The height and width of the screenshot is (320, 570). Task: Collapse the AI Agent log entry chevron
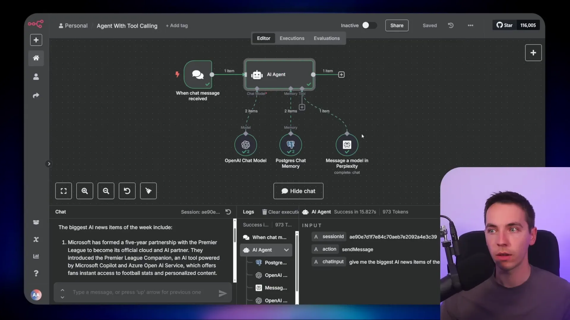coord(286,250)
